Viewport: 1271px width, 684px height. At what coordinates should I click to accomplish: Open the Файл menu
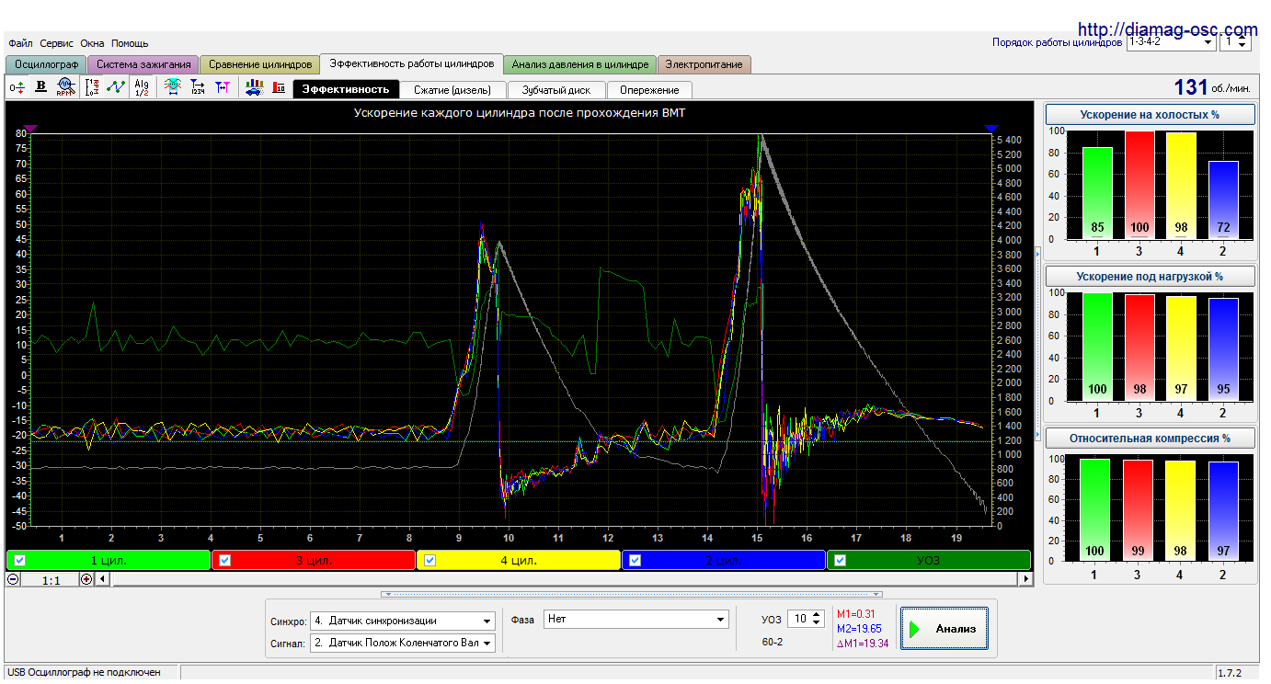coord(20,43)
